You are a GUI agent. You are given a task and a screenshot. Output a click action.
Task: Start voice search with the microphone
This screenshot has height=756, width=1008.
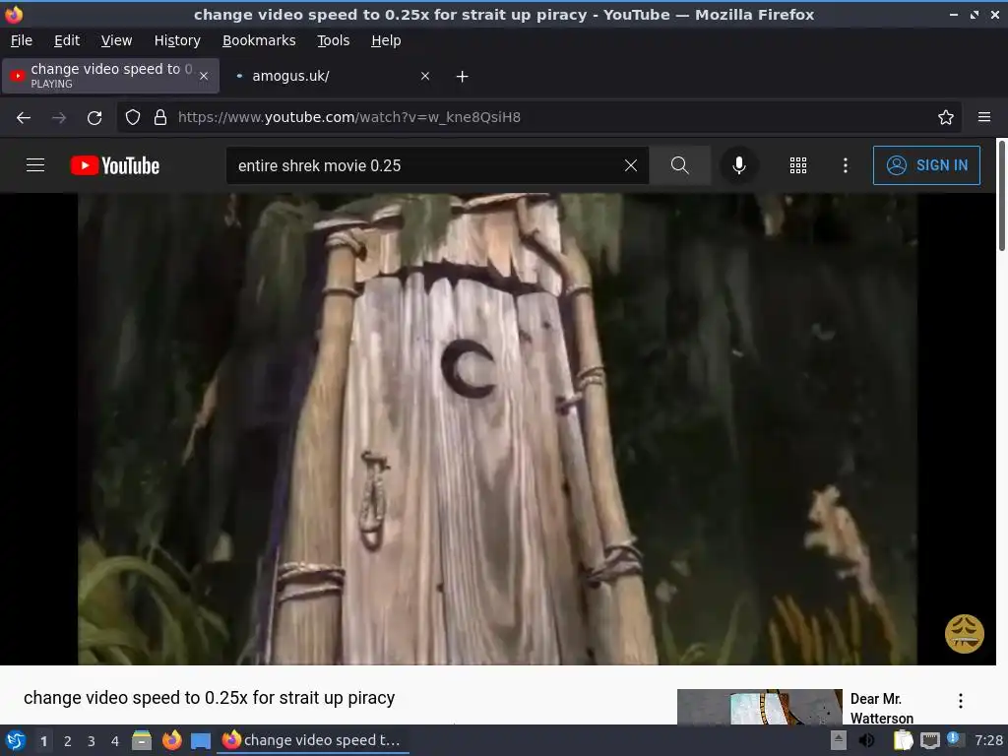click(x=739, y=165)
